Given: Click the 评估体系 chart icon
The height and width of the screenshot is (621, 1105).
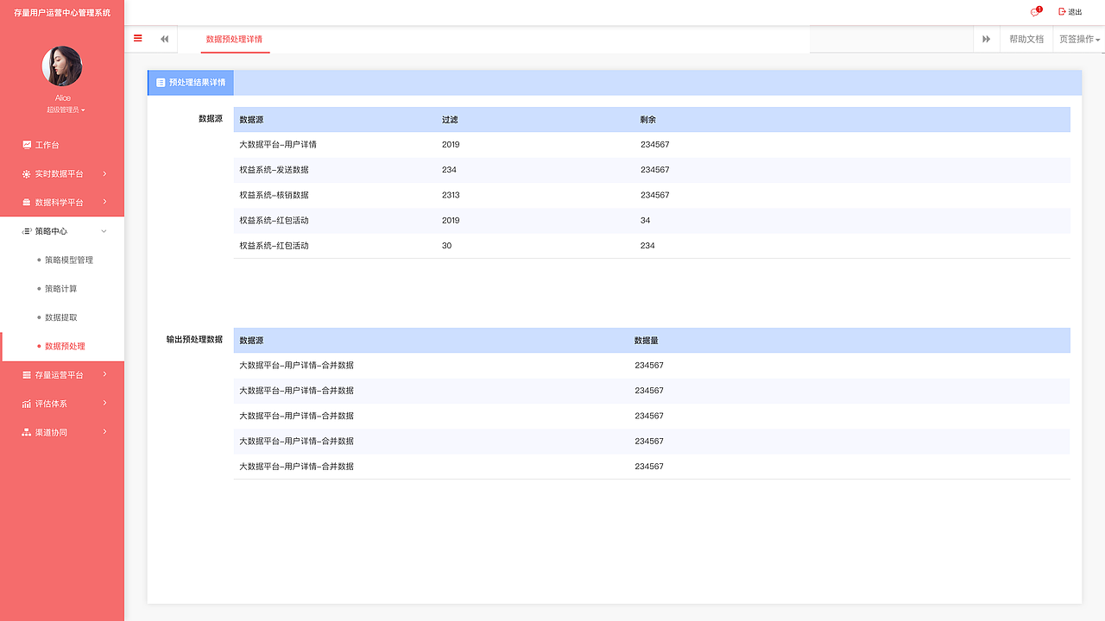Looking at the screenshot, I should (27, 404).
